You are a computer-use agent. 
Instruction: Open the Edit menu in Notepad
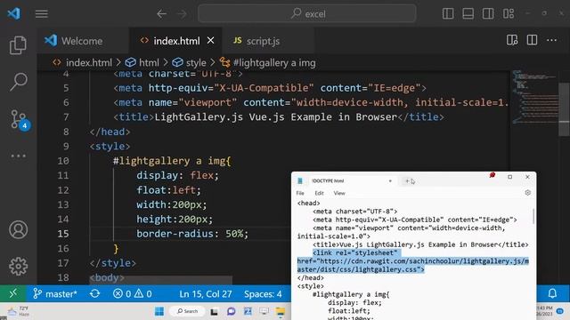(x=319, y=193)
